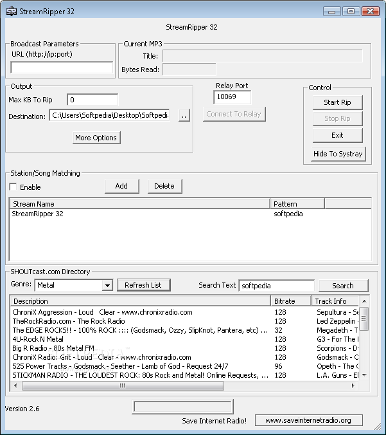The image size is (386, 435).
Task: Delete the selected matching pattern
Action: coord(164,186)
